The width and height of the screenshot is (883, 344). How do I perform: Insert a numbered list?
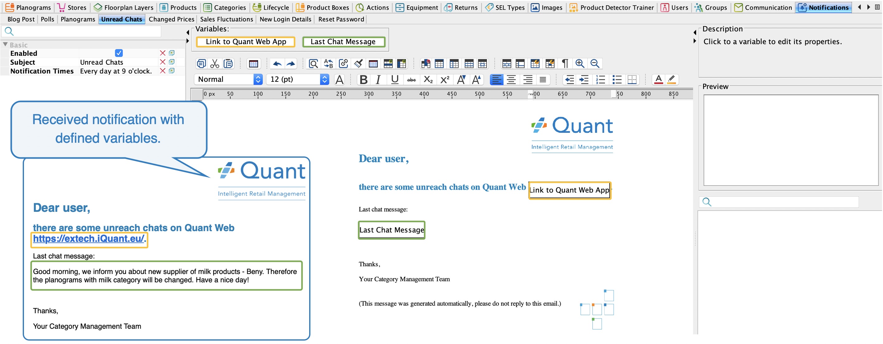601,80
